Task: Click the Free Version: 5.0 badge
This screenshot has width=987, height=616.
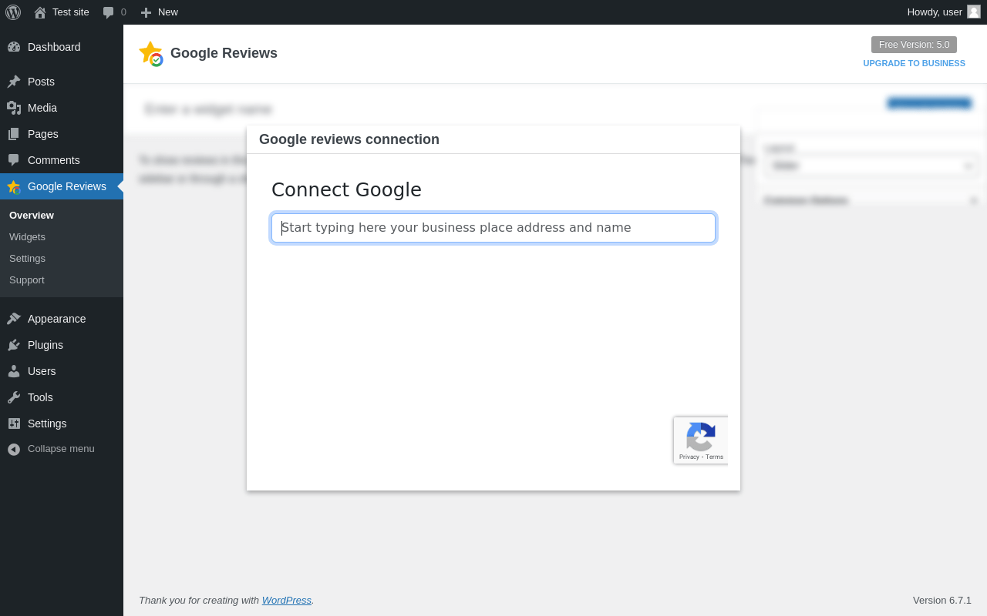Action: coord(914,45)
